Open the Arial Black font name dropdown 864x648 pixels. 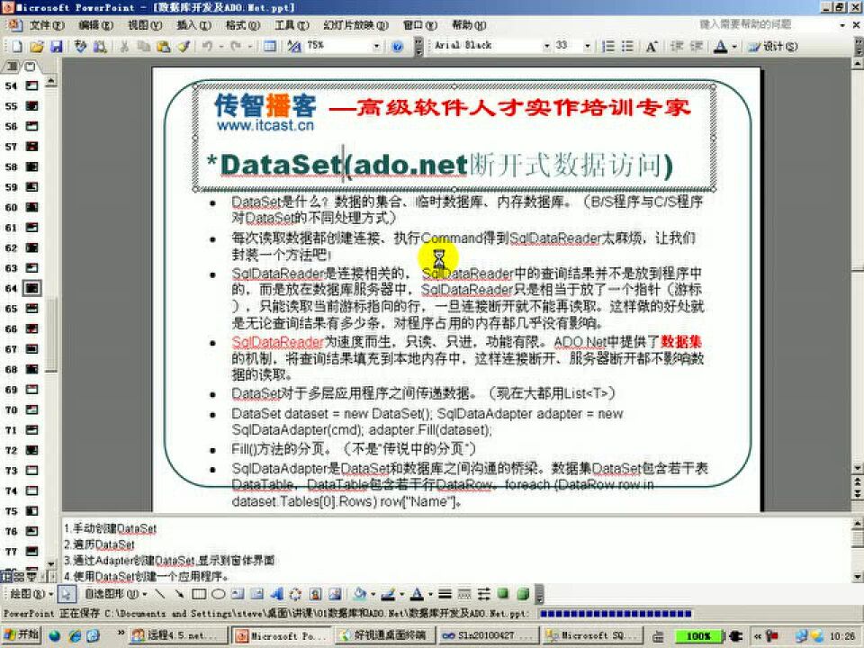tap(546, 46)
